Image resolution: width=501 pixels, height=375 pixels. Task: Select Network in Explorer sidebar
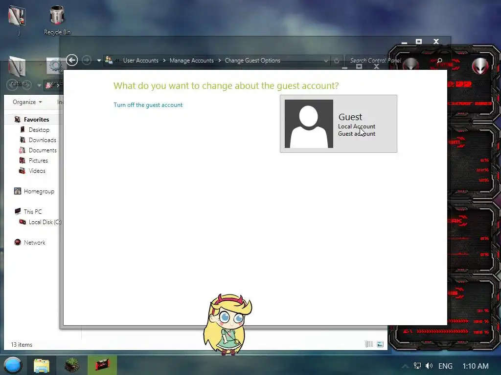tap(35, 242)
